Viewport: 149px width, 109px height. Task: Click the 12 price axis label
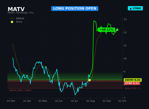pyautogui.click(x=125, y=32)
